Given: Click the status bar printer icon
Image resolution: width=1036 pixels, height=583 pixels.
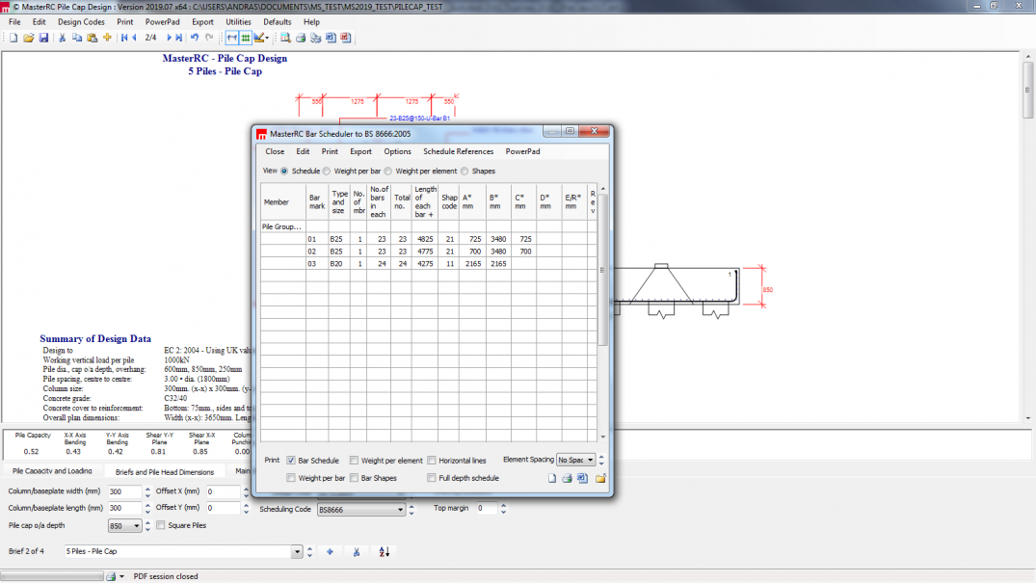Looking at the screenshot, I should tap(111, 576).
